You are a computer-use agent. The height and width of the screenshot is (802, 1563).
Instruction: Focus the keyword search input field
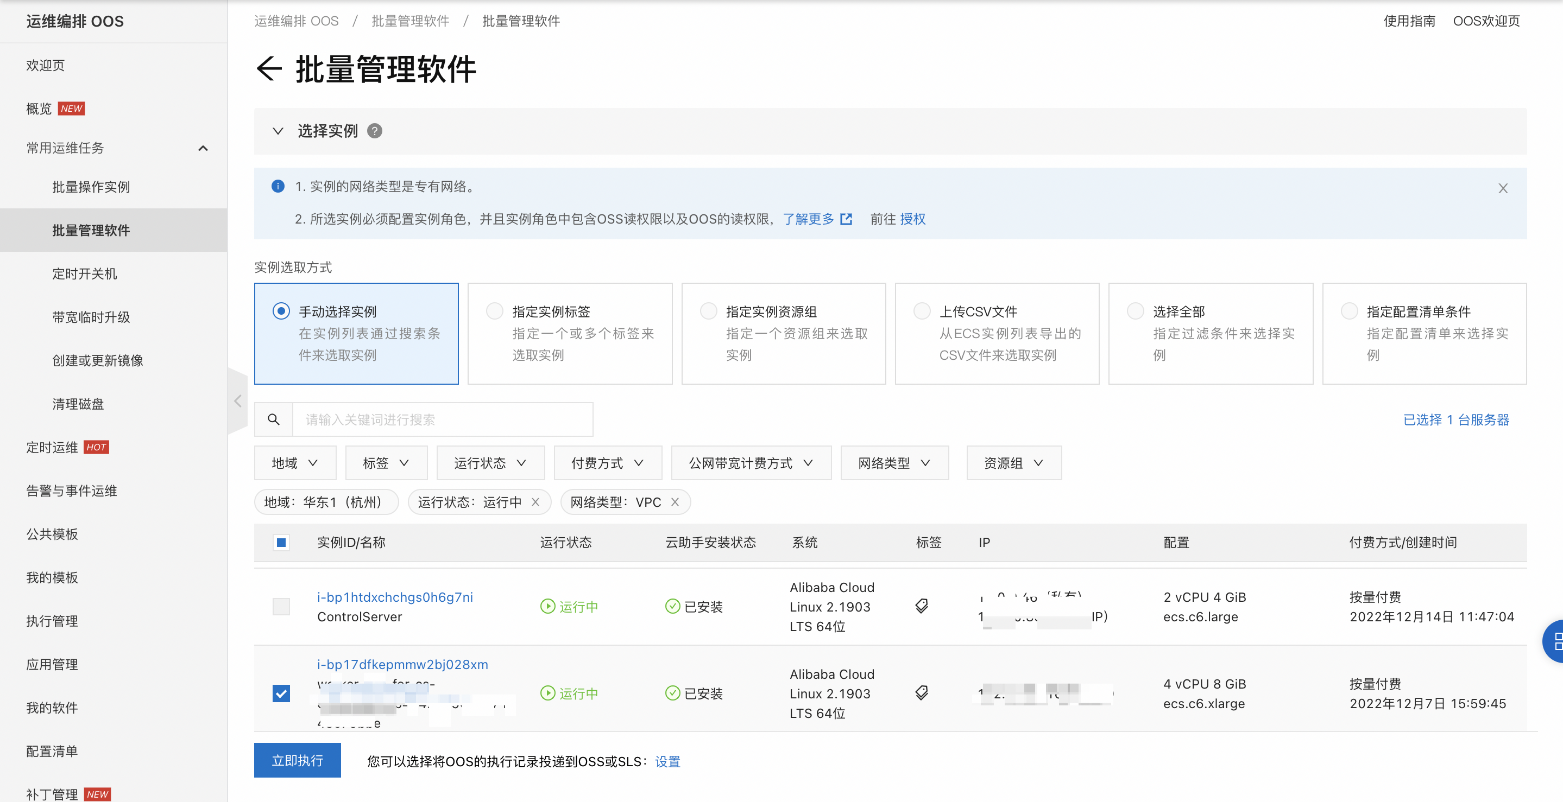(442, 419)
